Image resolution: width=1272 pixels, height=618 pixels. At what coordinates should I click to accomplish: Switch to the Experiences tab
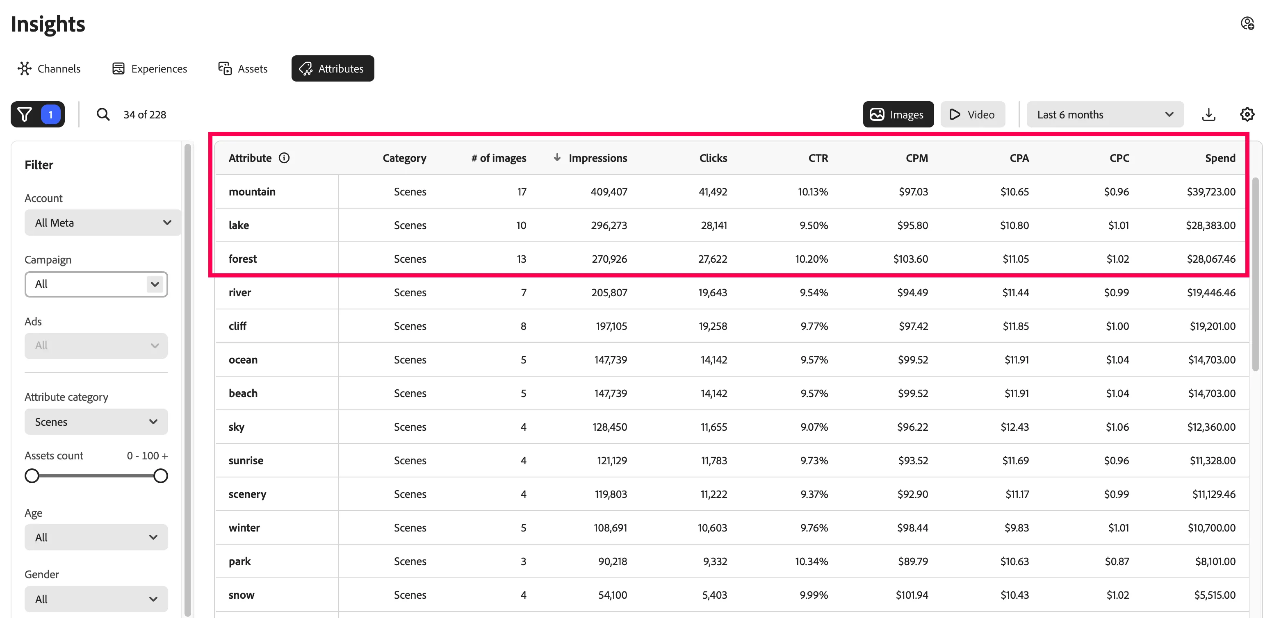point(150,68)
